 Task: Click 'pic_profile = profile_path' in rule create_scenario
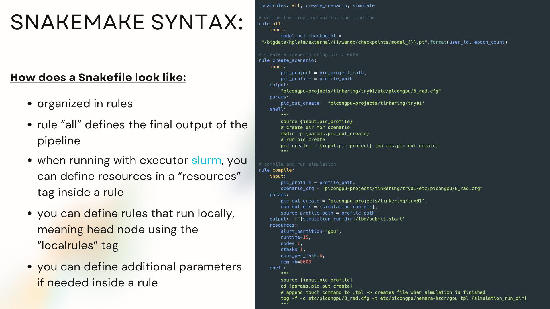317,79
